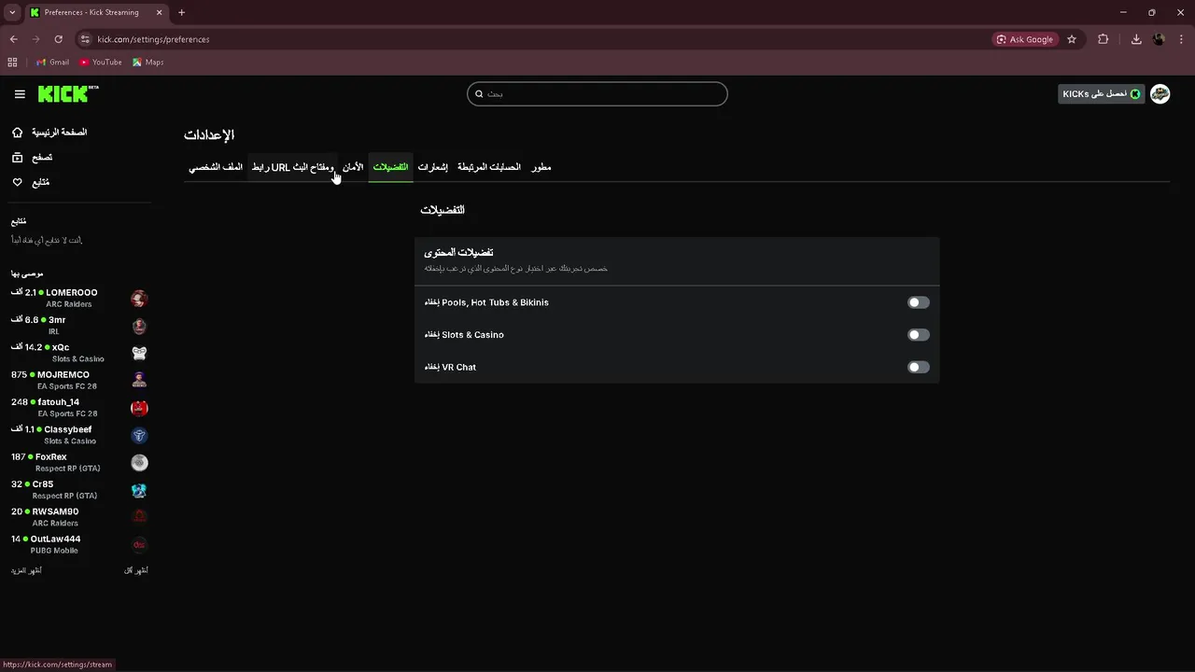The width and height of the screenshot is (1195, 672).
Task: Open MOJREMCO channel avatar
Action: coord(139,380)
